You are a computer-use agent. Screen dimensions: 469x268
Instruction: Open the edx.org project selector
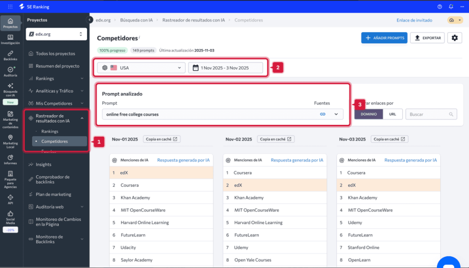point(56,34)
